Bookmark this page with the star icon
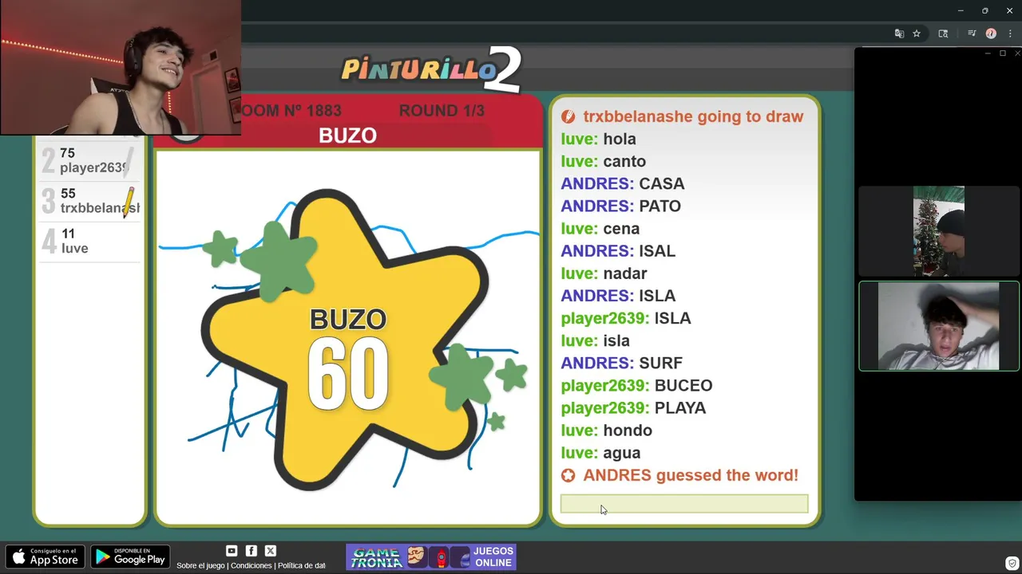 [x=917, y=33]
